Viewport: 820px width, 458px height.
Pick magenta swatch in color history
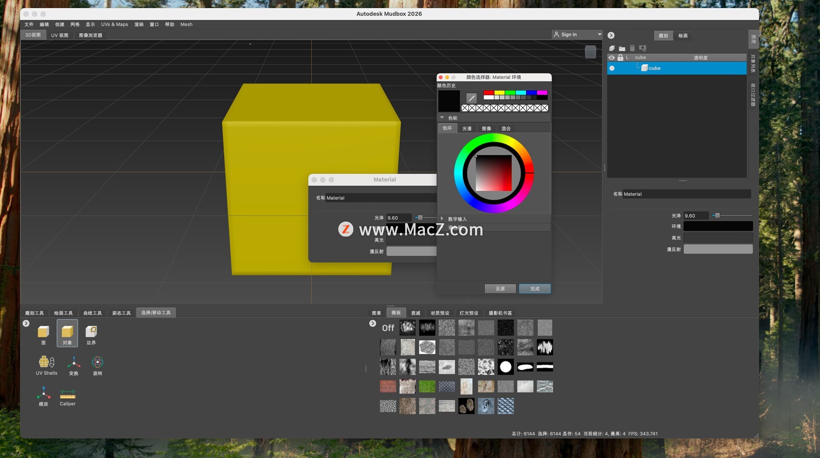pos(542,93)
